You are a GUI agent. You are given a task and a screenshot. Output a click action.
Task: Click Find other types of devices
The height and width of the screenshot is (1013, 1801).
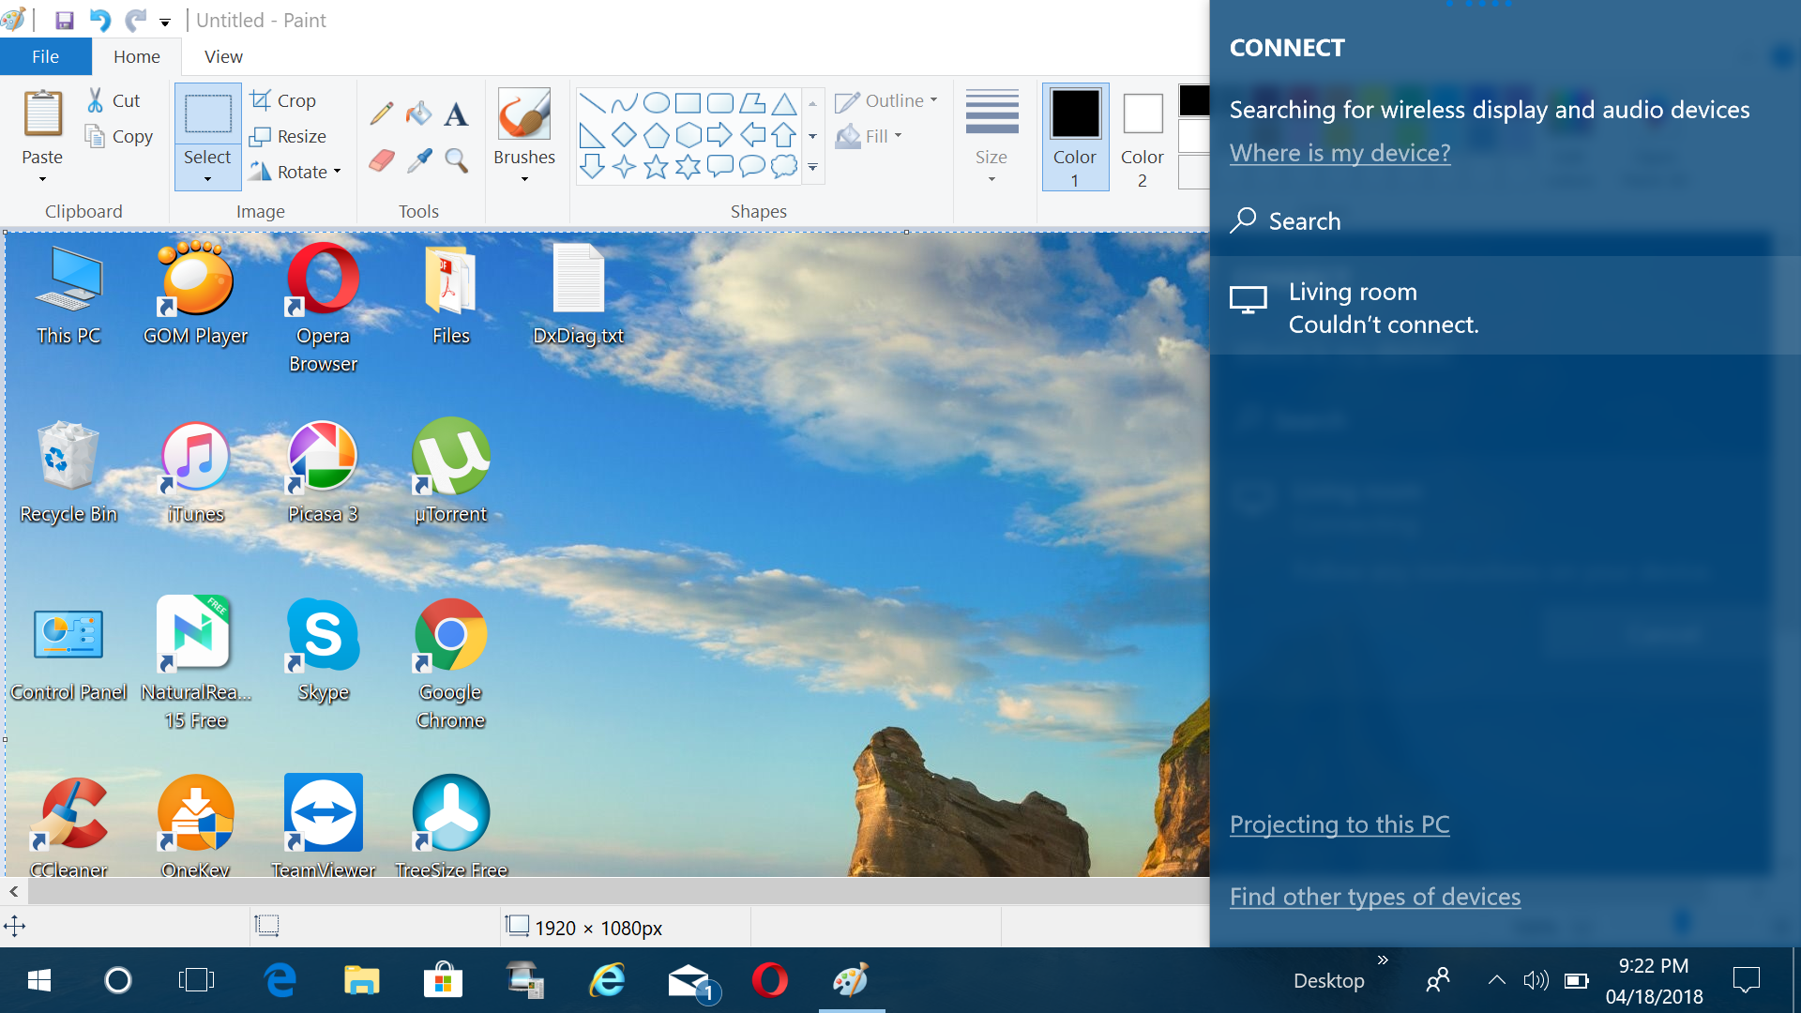[1375, 897]
